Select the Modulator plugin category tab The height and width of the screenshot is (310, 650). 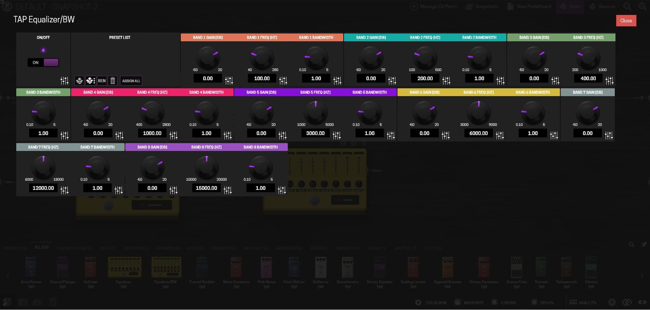click(x=289, y=248)
